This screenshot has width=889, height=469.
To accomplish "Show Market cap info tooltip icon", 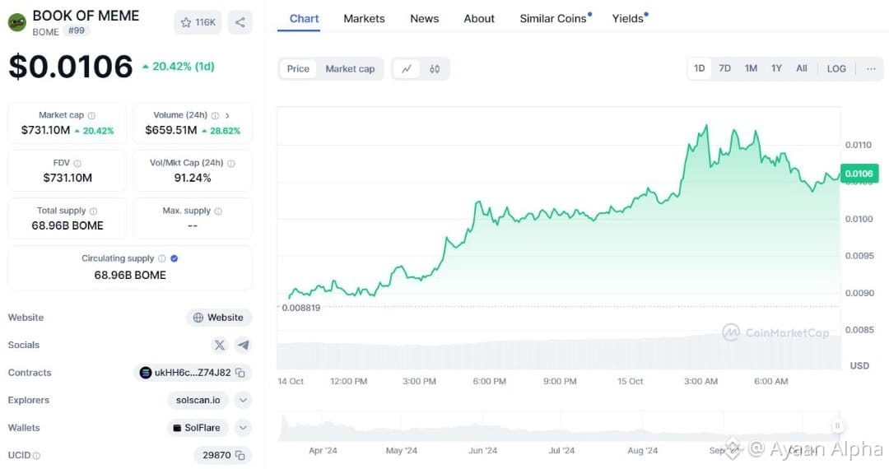I will tap(91, 115).
